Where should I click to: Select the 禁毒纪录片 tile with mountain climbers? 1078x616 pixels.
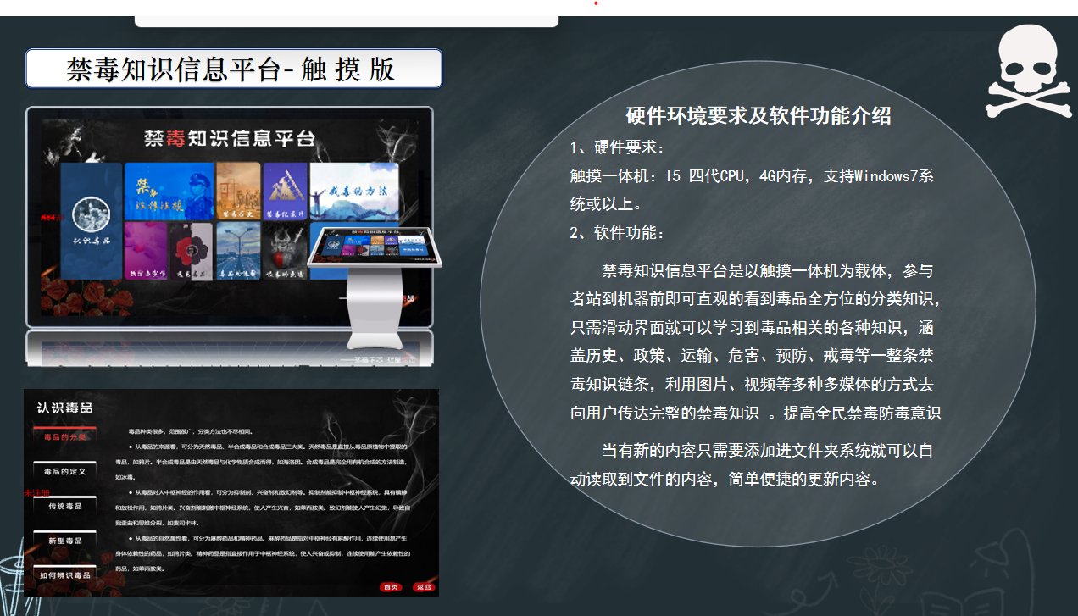pos(284,192)
